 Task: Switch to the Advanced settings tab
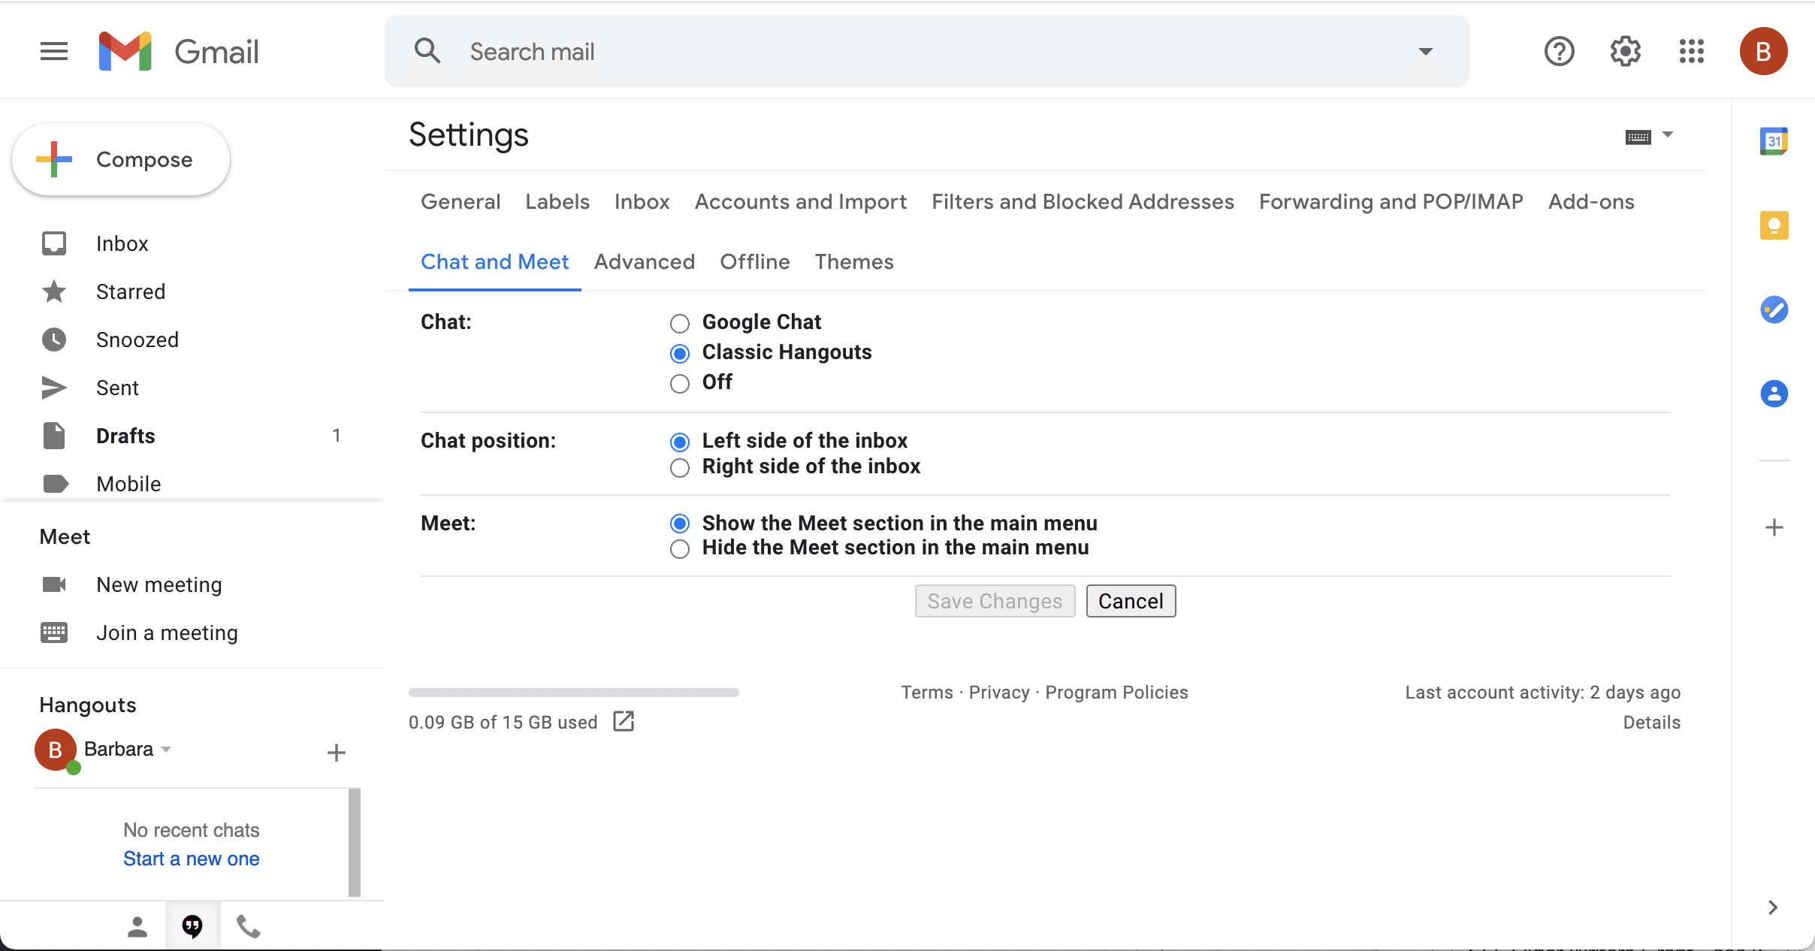pyautogui.click(x=644, y=262)
